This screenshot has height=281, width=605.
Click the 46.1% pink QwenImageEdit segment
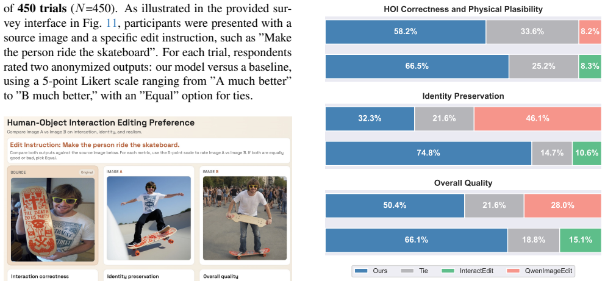[538, 119]
